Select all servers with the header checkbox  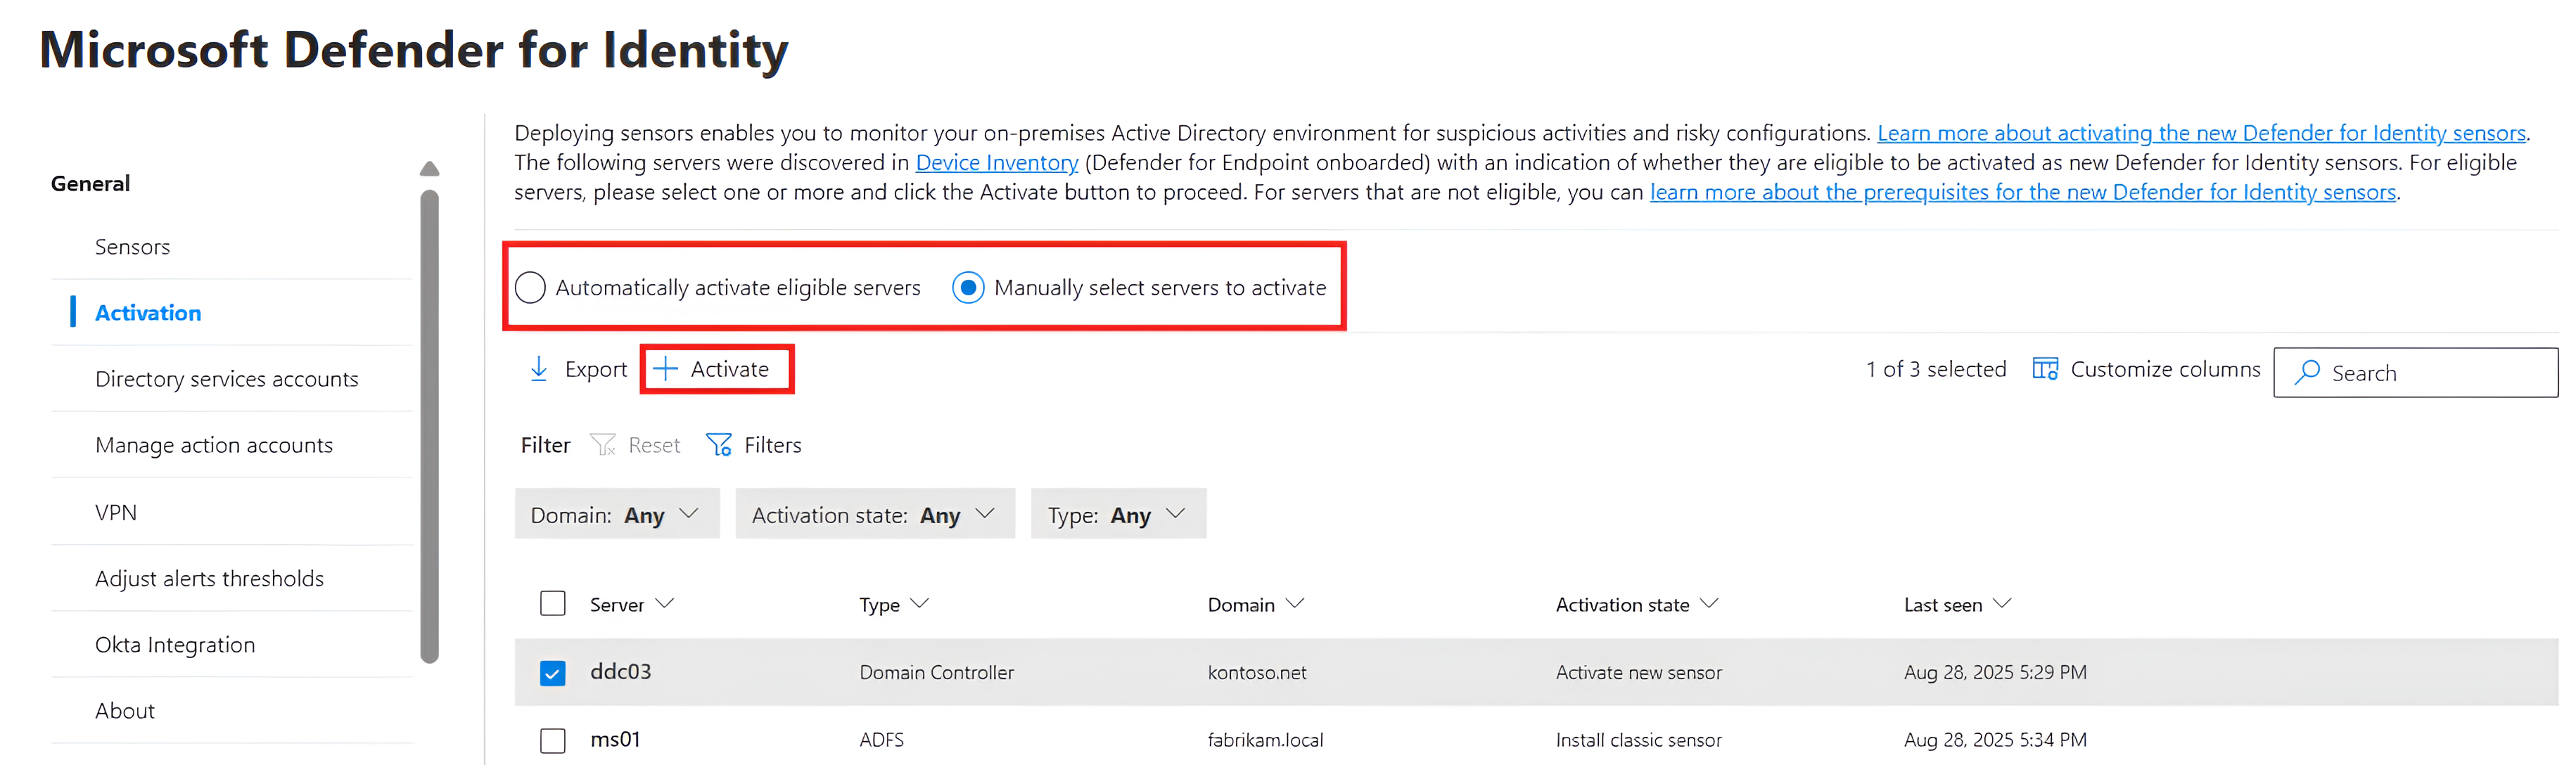[x=552, y=603]
